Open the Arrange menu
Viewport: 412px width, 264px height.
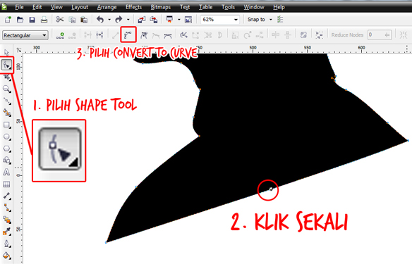coord(107,7)
